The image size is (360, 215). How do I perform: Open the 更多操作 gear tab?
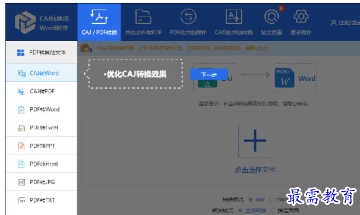(301, 22)
